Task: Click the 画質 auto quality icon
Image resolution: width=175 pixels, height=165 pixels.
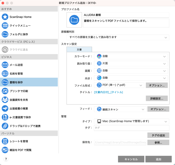Action: 99,71
